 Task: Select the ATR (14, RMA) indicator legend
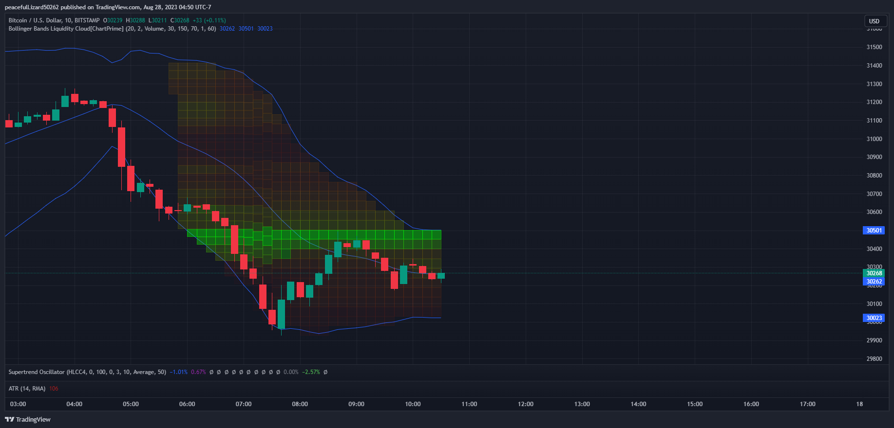[27, 389]
